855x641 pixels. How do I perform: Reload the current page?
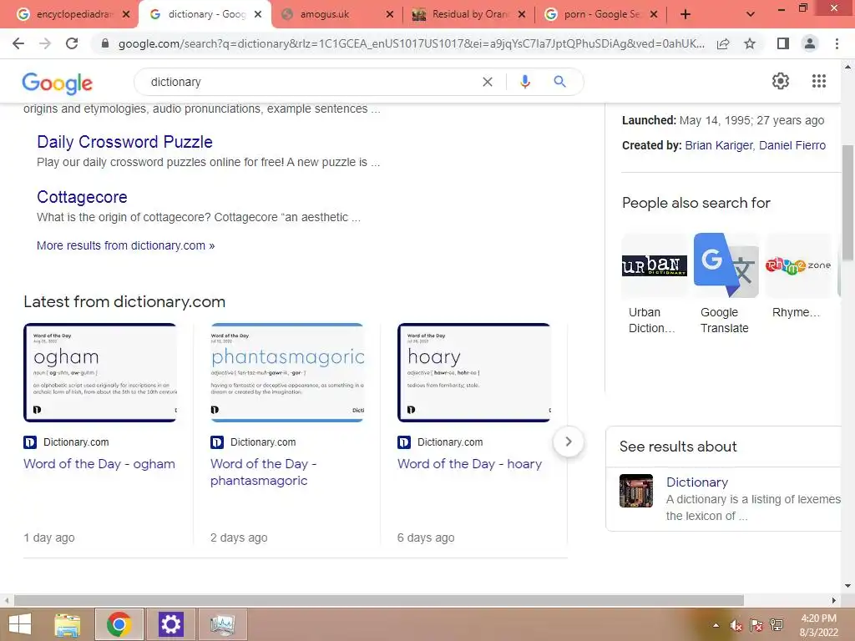click(72, 43)
